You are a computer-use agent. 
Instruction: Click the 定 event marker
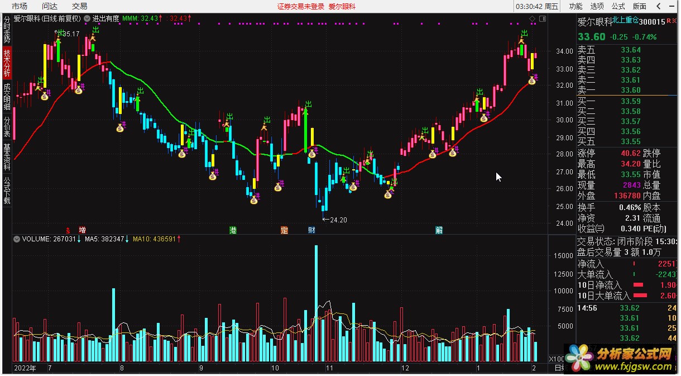pos(284,230)
